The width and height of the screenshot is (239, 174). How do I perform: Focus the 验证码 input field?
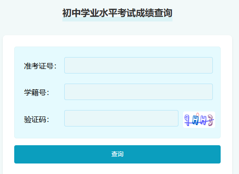tap(121, 118)
